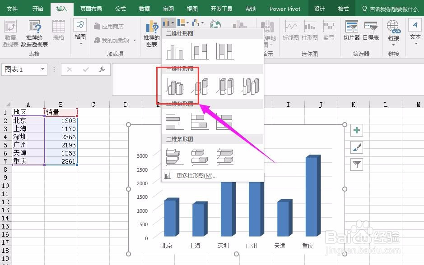This screenshot has width=424, height=265.
Task: Select column K header
Action: (x=353, y=105)
